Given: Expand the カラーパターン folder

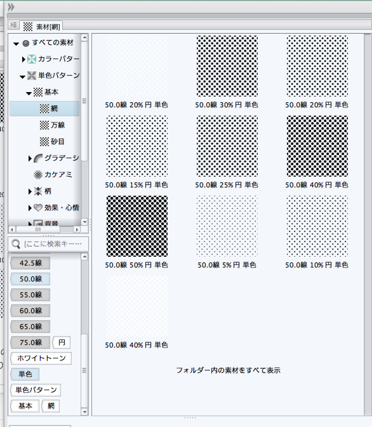Looking at the screenshot, I should [23, 59].
